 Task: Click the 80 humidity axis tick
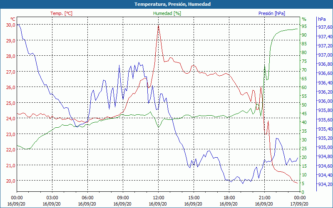pyautogui.click(x=304, y=52)
